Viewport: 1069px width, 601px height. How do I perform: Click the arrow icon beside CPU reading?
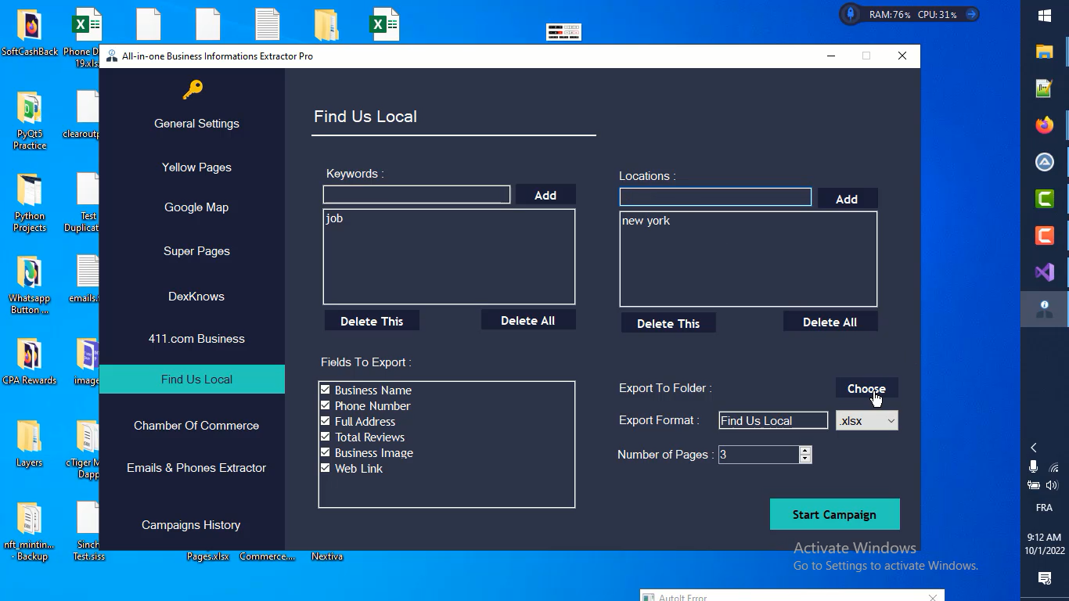(971, 14)
